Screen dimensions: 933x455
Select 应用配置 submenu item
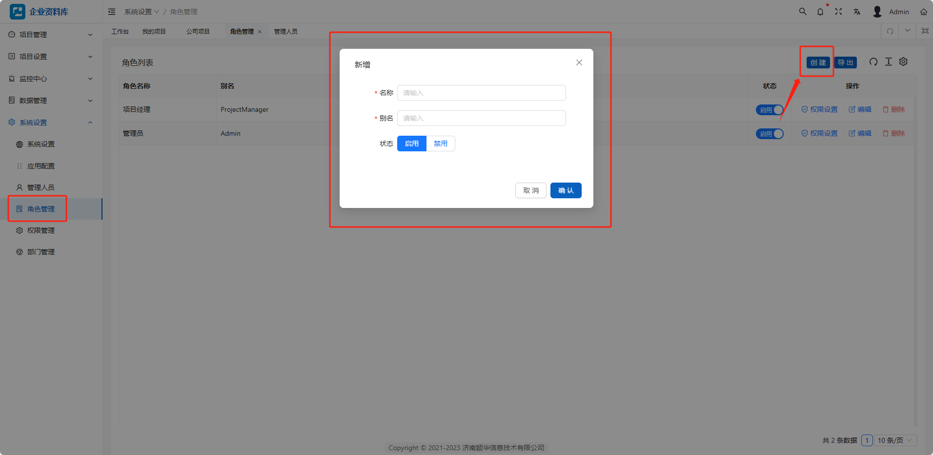tap(51, 166)
